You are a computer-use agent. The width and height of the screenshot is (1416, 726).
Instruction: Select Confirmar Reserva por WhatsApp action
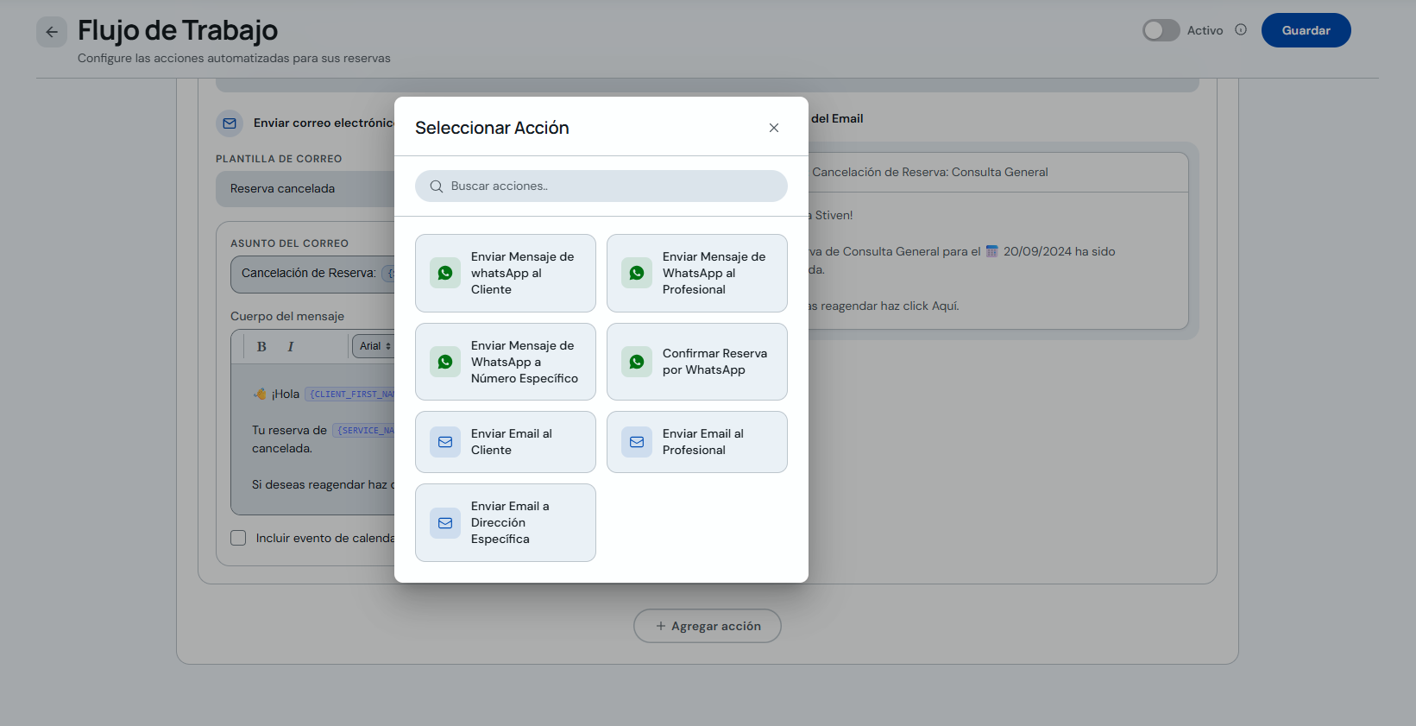pyautogui.click(x=697, y=362)
